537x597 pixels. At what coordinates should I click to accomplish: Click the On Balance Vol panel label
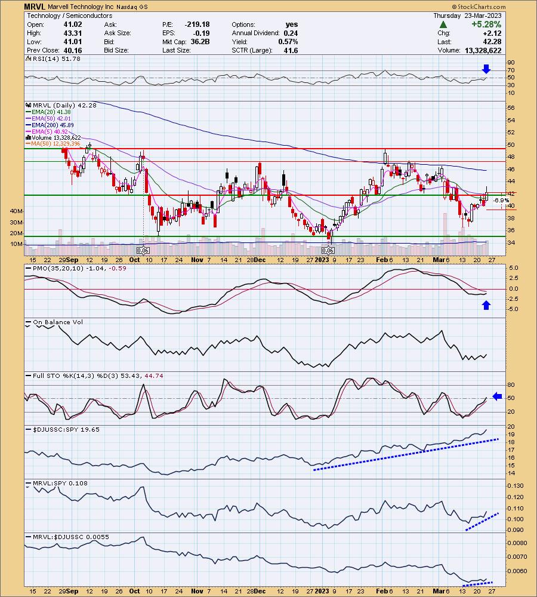[58, 322]
